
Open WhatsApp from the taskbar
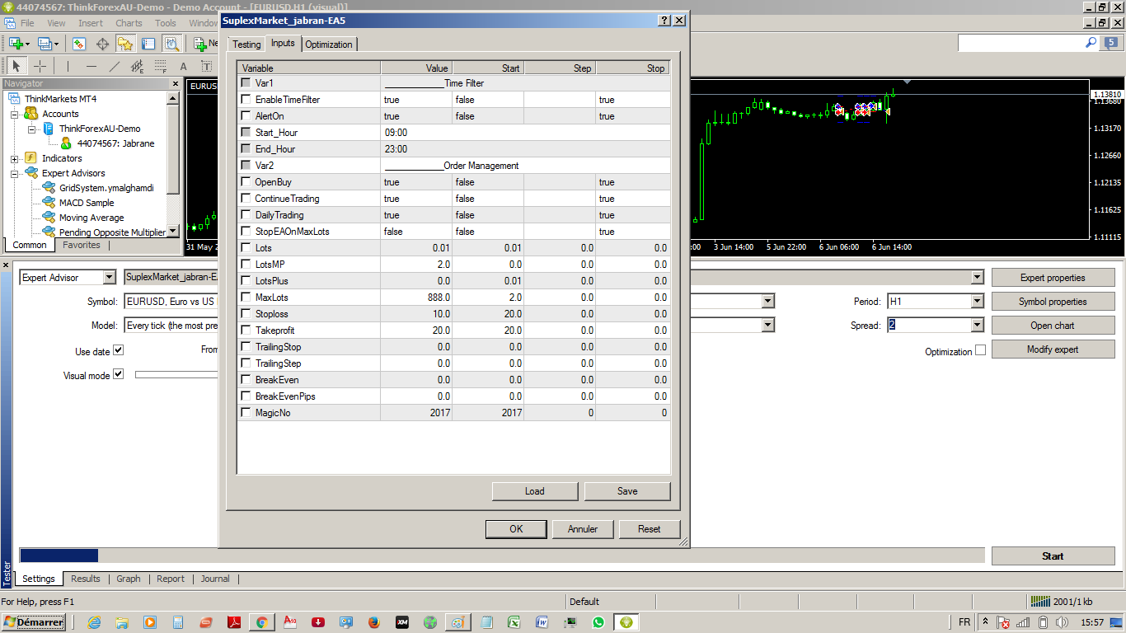pos(598,622)
